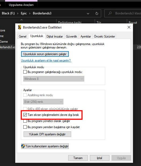The image size is (141, 166).
Task: Expand the chevron after Epic breadcrumb
Action: click(x=30, y=13)
